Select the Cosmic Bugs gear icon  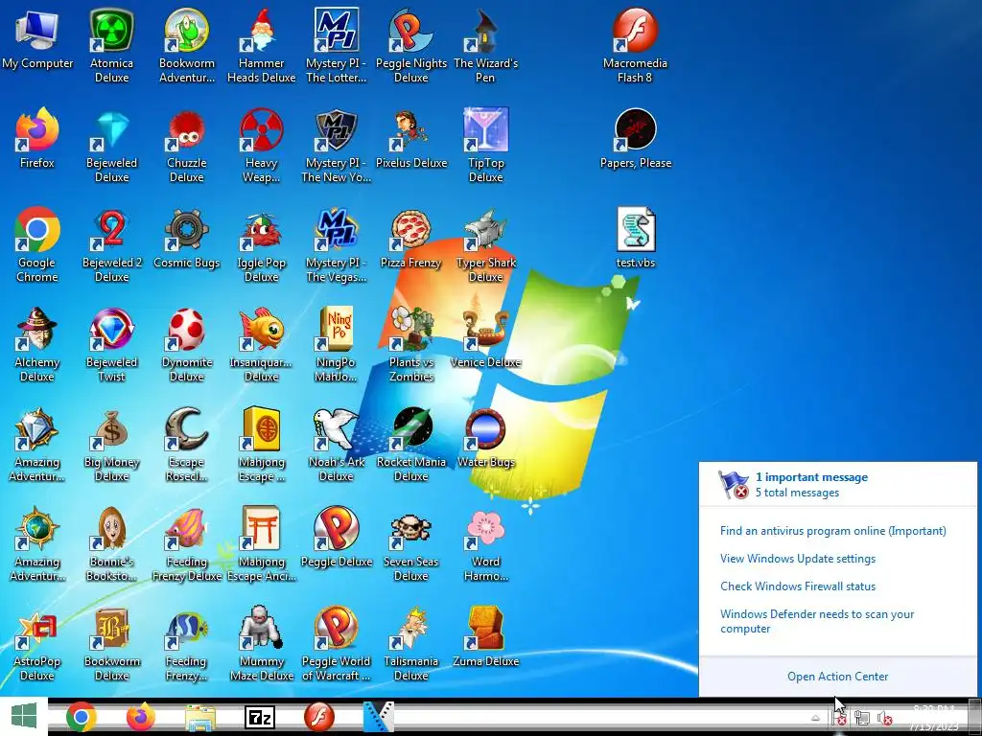(187, 230)
